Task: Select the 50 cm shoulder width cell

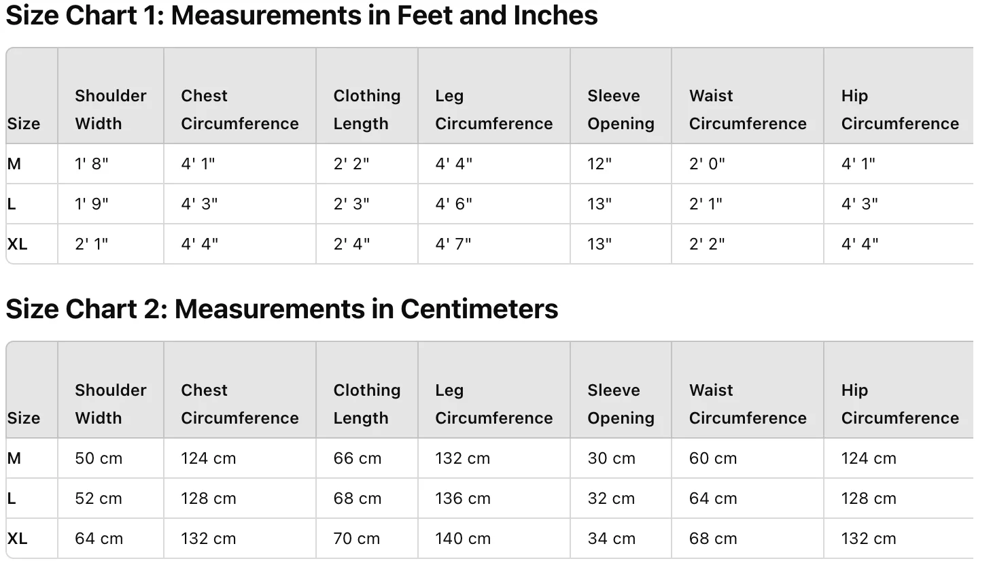Action: pos(99,458)
